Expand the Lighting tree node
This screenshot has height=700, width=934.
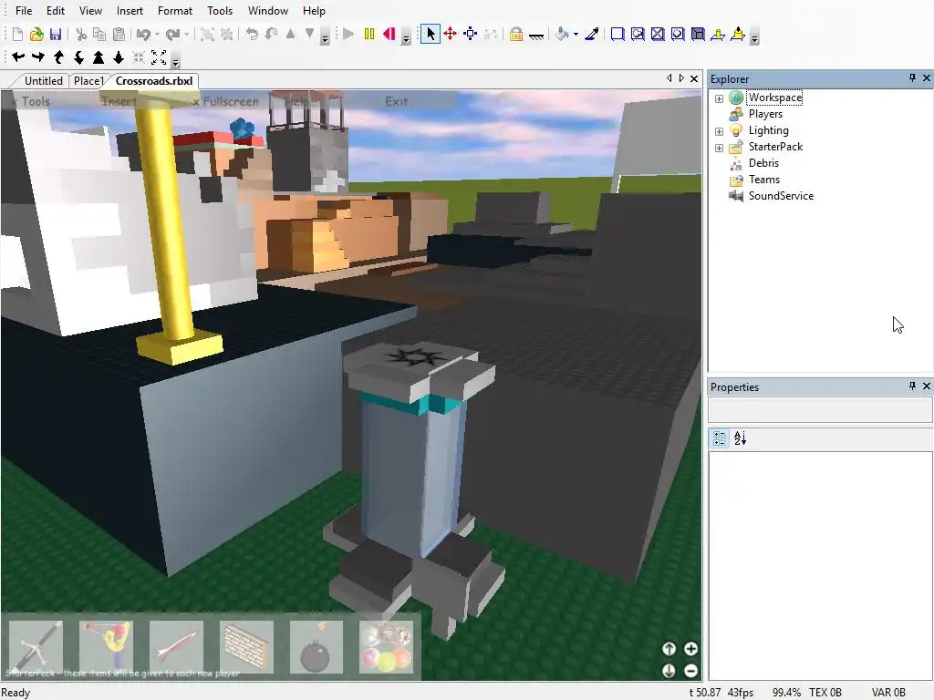coord(719,131)
